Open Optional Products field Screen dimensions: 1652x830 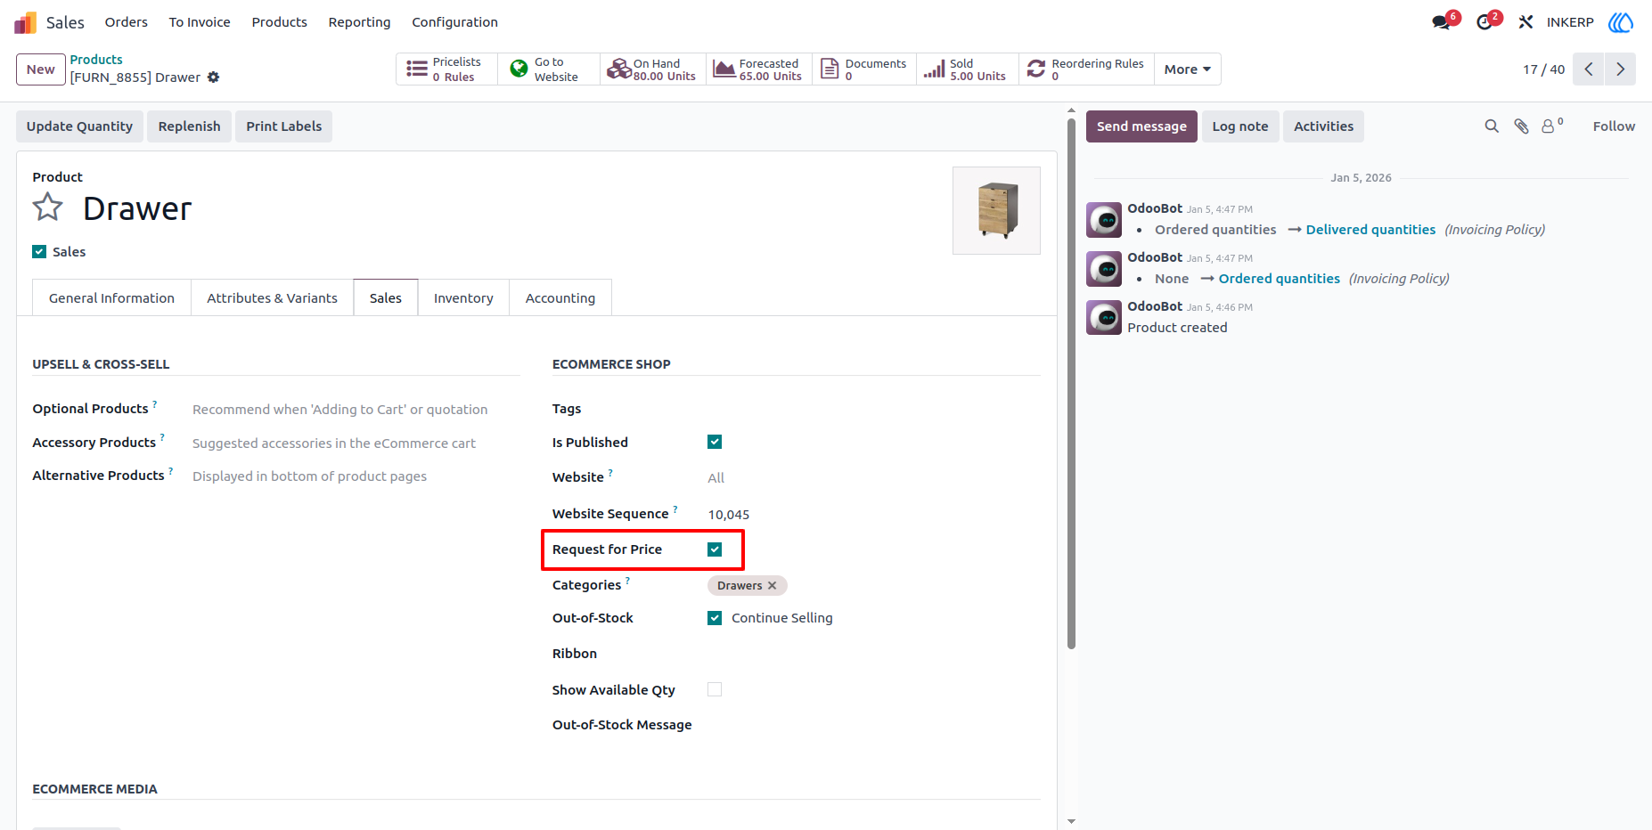click(356, 410)
